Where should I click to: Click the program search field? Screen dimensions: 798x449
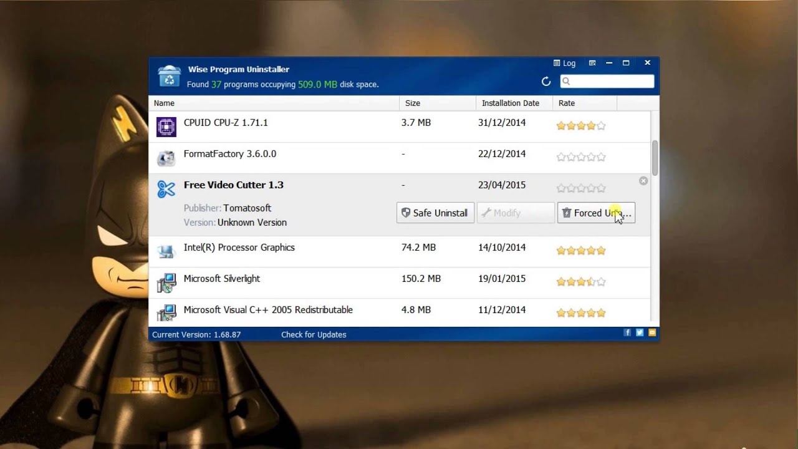(607, 81)
